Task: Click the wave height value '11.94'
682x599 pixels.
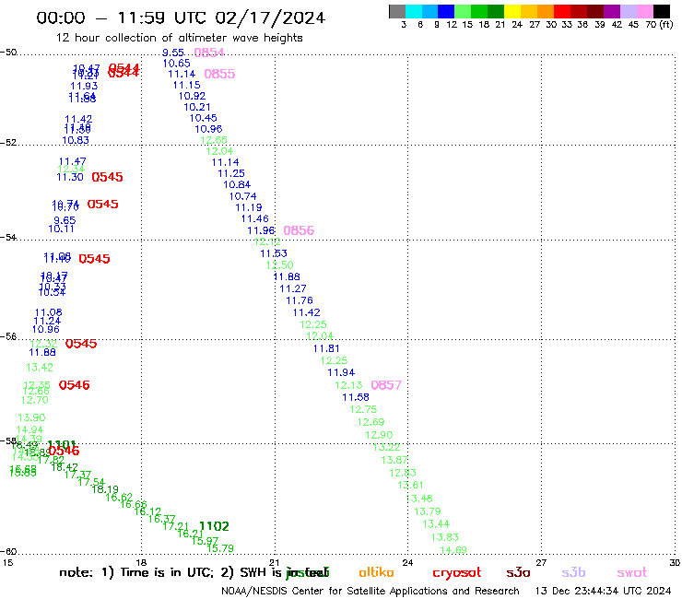Action: pyautogui.click(x=341, y=372)
